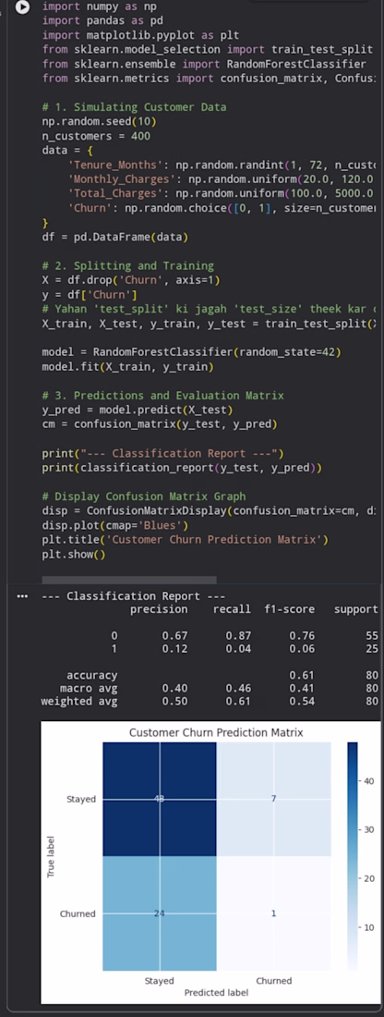The width and height of the screenshot is (384, 1017).
Task: Click the 0.12 precision value for class 1
Action: tap(174, 649)
